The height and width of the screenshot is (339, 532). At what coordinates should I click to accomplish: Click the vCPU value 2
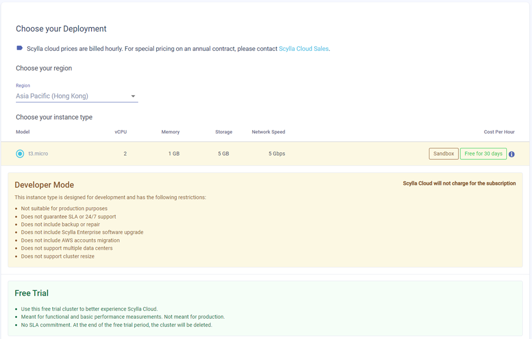point(125,154)
